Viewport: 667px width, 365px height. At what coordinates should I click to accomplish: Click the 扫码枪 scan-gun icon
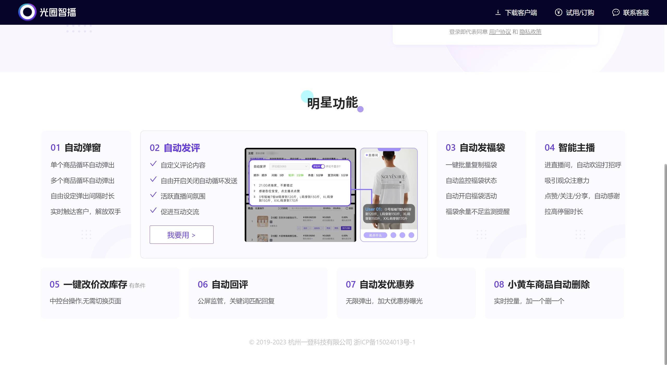tap(279, 208)
